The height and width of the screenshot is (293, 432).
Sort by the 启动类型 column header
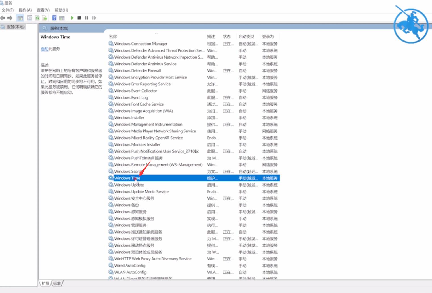pos(246,37)
